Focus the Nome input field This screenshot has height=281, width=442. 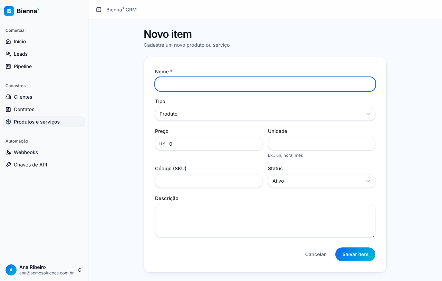(265, 84)
